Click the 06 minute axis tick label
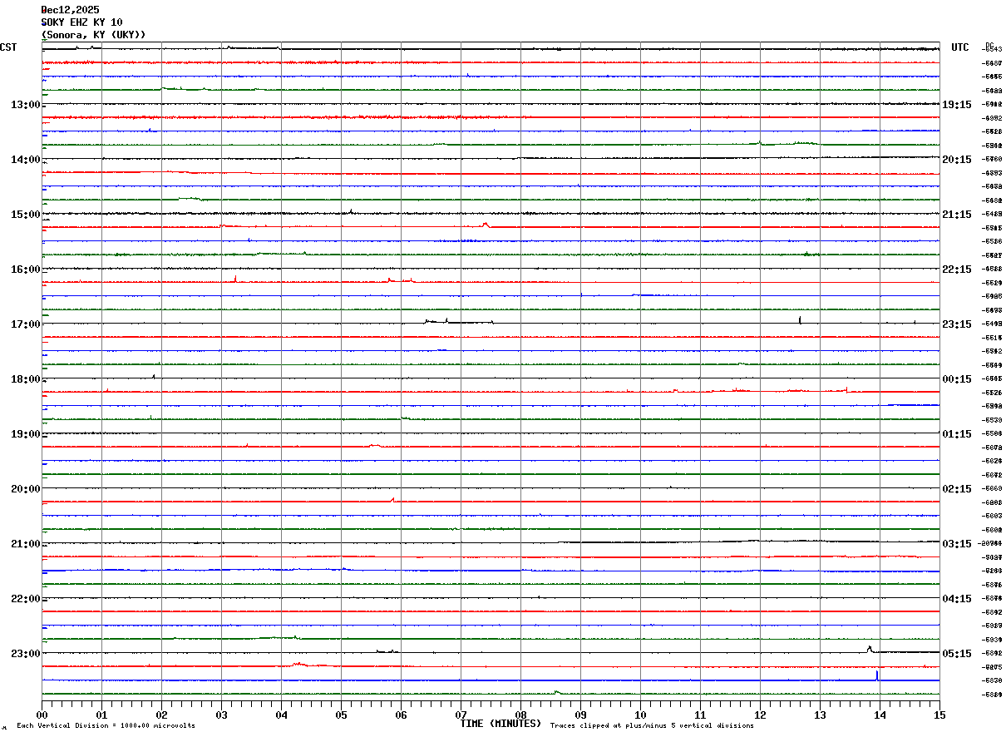Screen dimensions: 1006x737 [x=401, y=715]
